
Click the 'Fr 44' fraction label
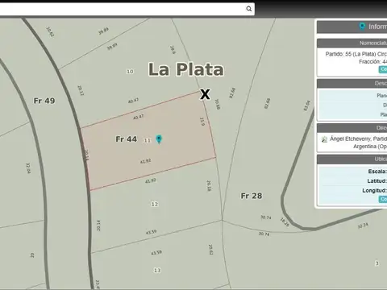tap(127, 139)
